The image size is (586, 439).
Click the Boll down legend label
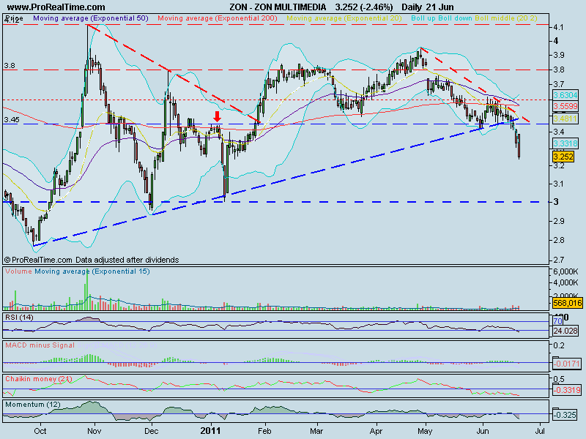coord(455,18)
